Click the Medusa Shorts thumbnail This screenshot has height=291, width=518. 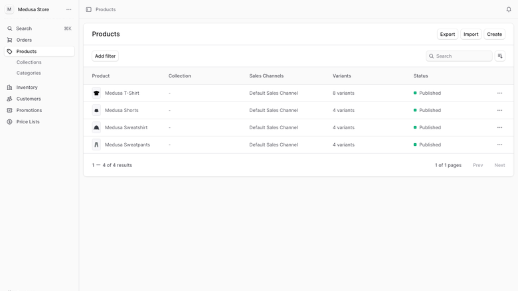click(96, 111)
